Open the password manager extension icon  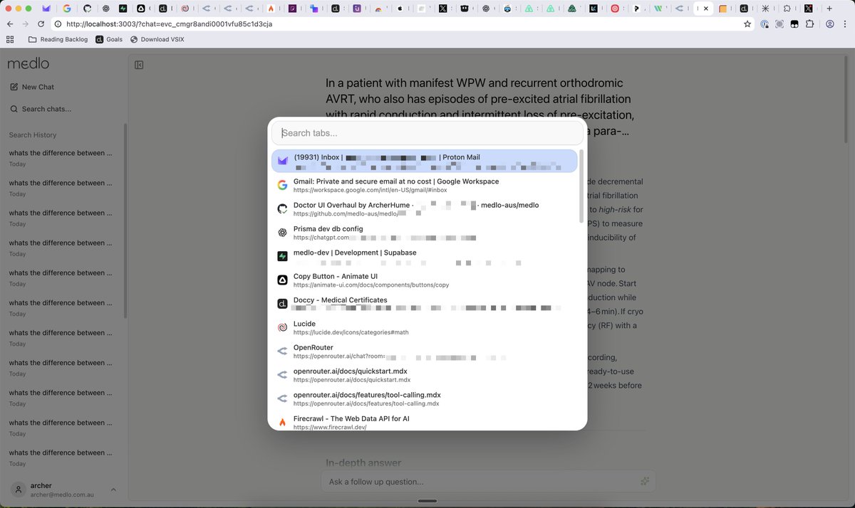click(x=765, y=23)
